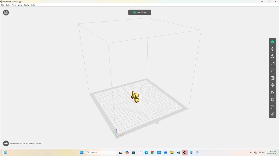Select the Scale tool
The height and width of the screenshot is (156, 279).
(x=272, y=63)
